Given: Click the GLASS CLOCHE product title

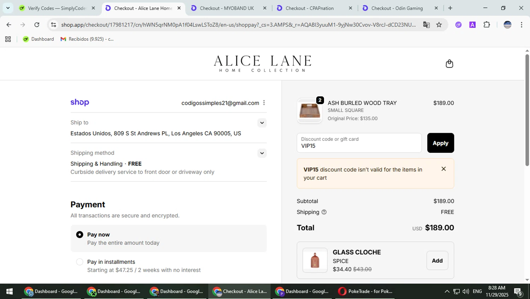Looking at the screenshot, I should [x=357, y=252].
